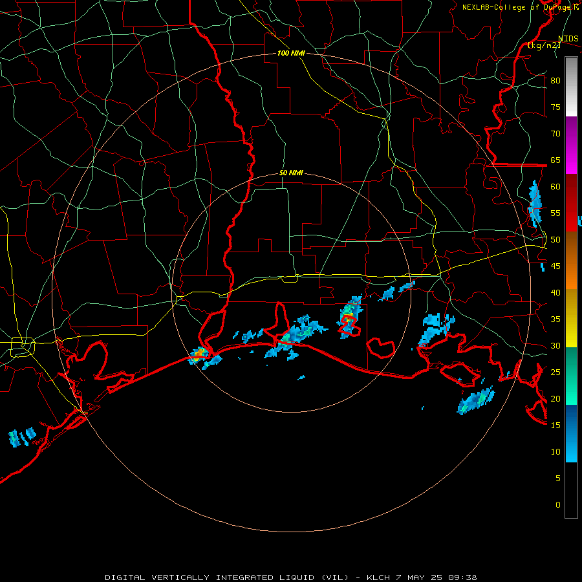This screenshot has height=582, width=582.
Task: Click the green segment of the color bar
Action: (571, 376)
